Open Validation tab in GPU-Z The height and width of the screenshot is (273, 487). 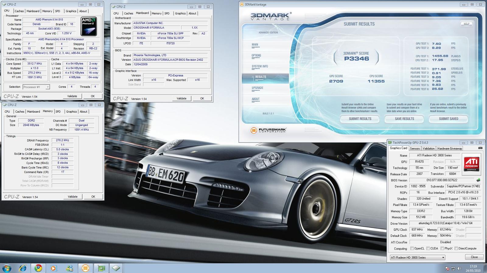click(x=429, y=148)
